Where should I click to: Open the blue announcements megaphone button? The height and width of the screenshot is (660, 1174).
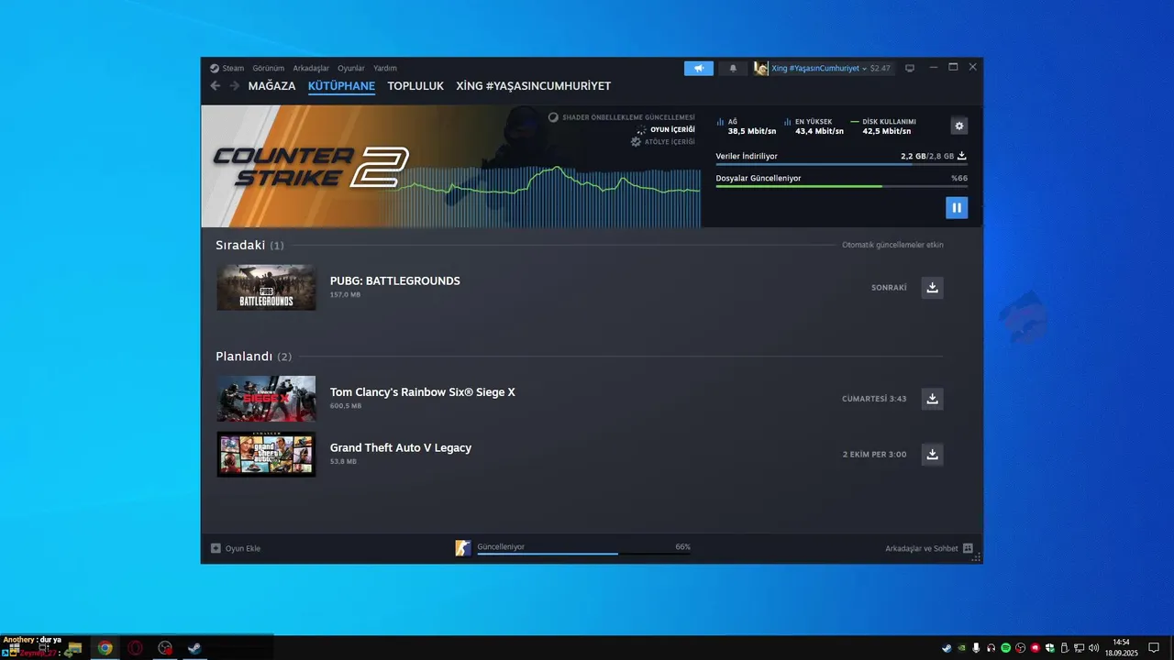699,68
